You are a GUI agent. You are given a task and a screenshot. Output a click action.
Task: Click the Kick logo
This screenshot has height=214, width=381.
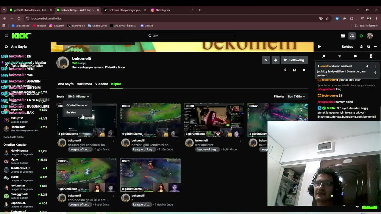point(22,36)
